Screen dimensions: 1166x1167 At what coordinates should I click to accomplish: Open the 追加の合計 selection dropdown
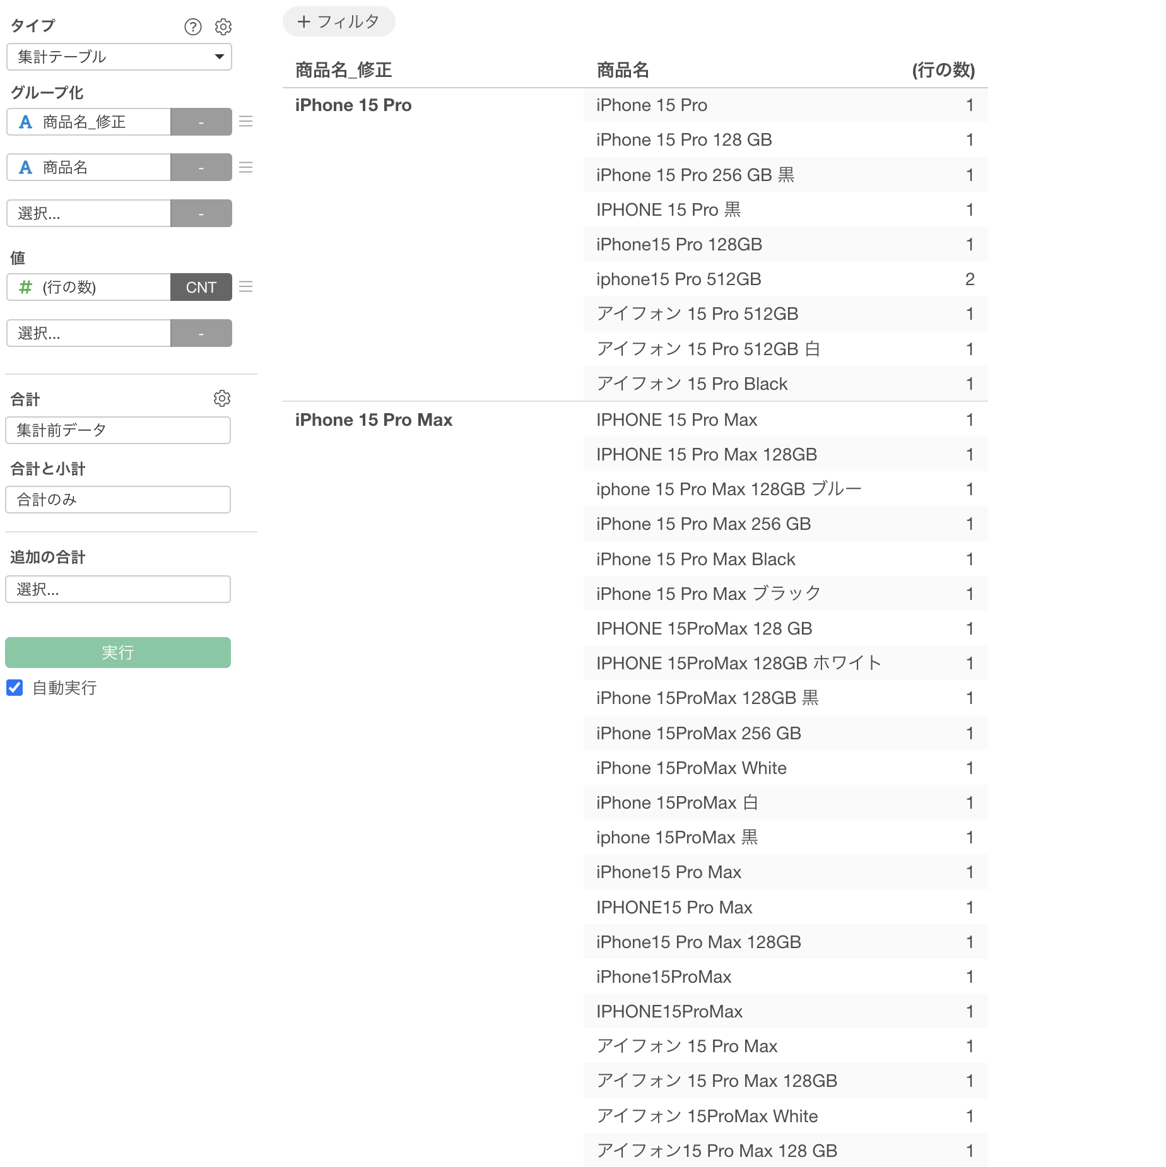118,589
